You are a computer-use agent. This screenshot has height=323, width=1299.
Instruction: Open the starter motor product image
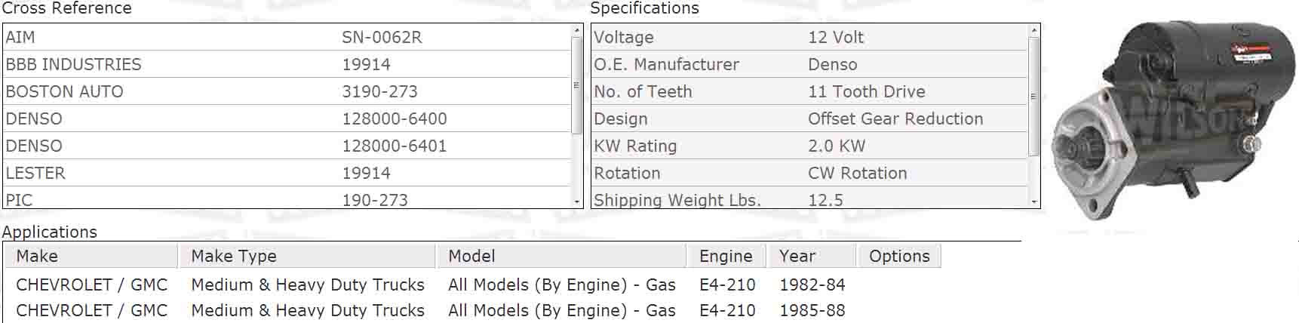tap(1173, 121)
